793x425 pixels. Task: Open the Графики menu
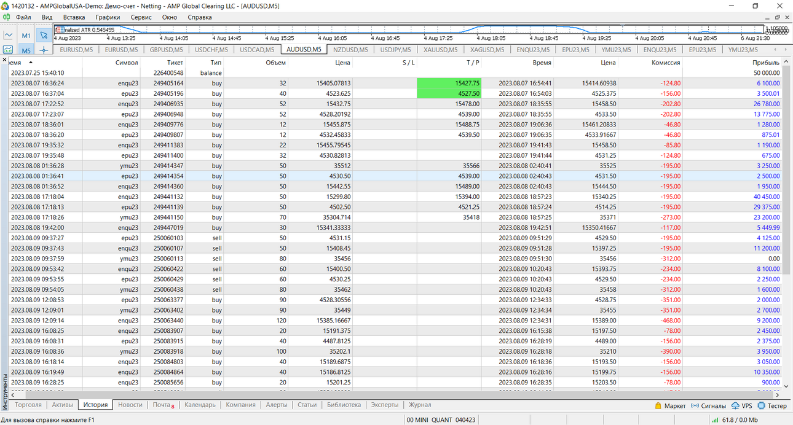(x=108, y=18)
